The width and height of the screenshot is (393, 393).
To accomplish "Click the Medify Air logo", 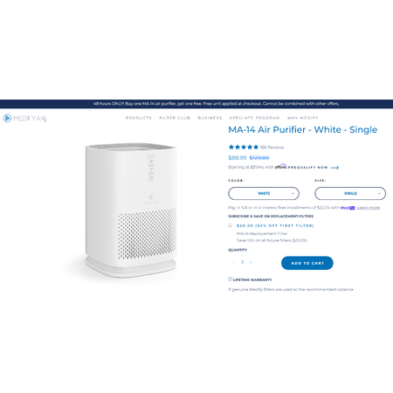I will coord(25,118).
